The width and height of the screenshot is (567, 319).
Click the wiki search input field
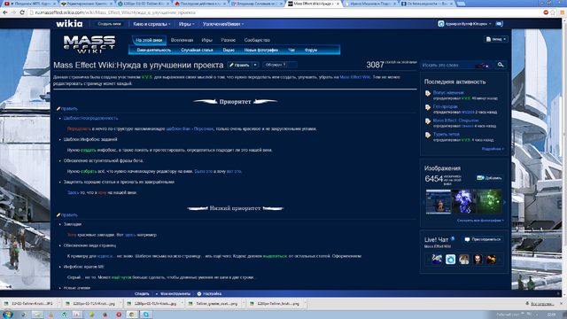[457, 65]
